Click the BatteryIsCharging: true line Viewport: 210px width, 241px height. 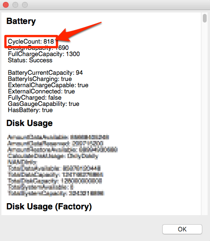click(40, 79)
